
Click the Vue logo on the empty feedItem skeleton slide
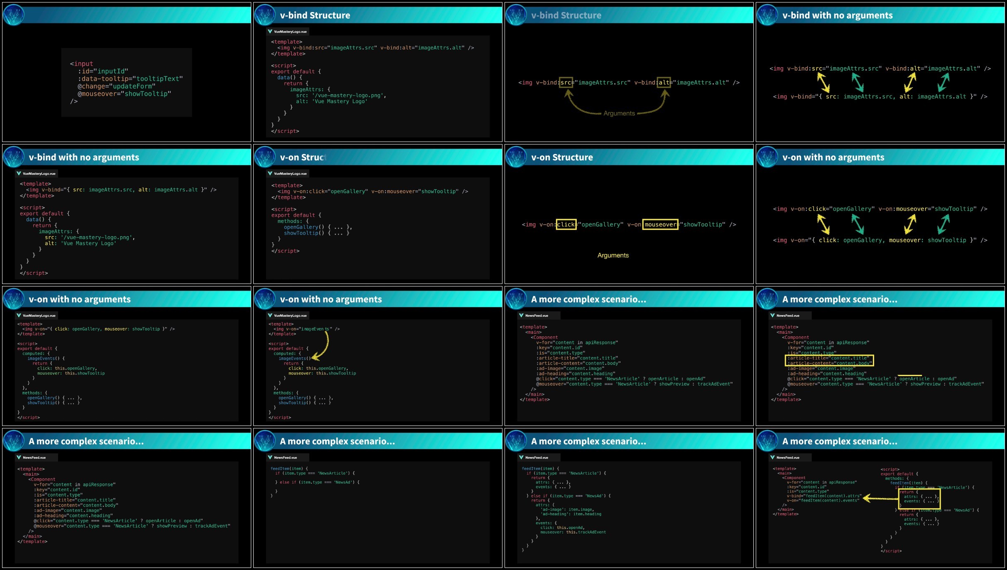click(265, 441)
